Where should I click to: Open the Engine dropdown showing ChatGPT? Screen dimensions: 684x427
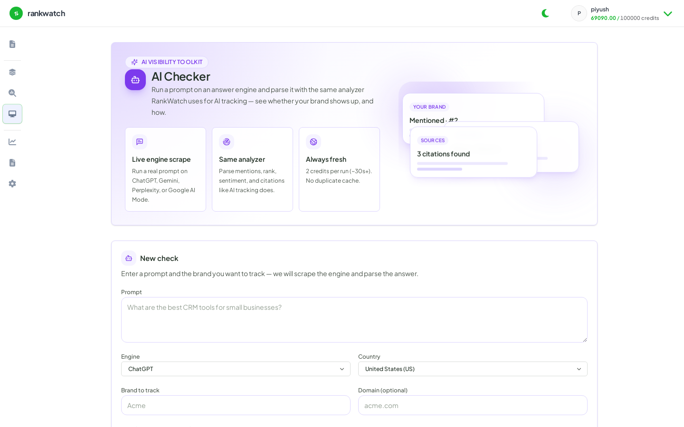(x=236, y=369)
